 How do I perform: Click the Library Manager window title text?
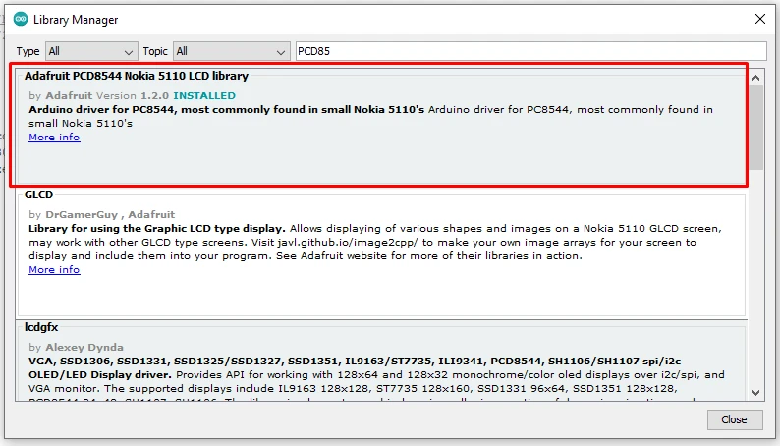(76, 20)
